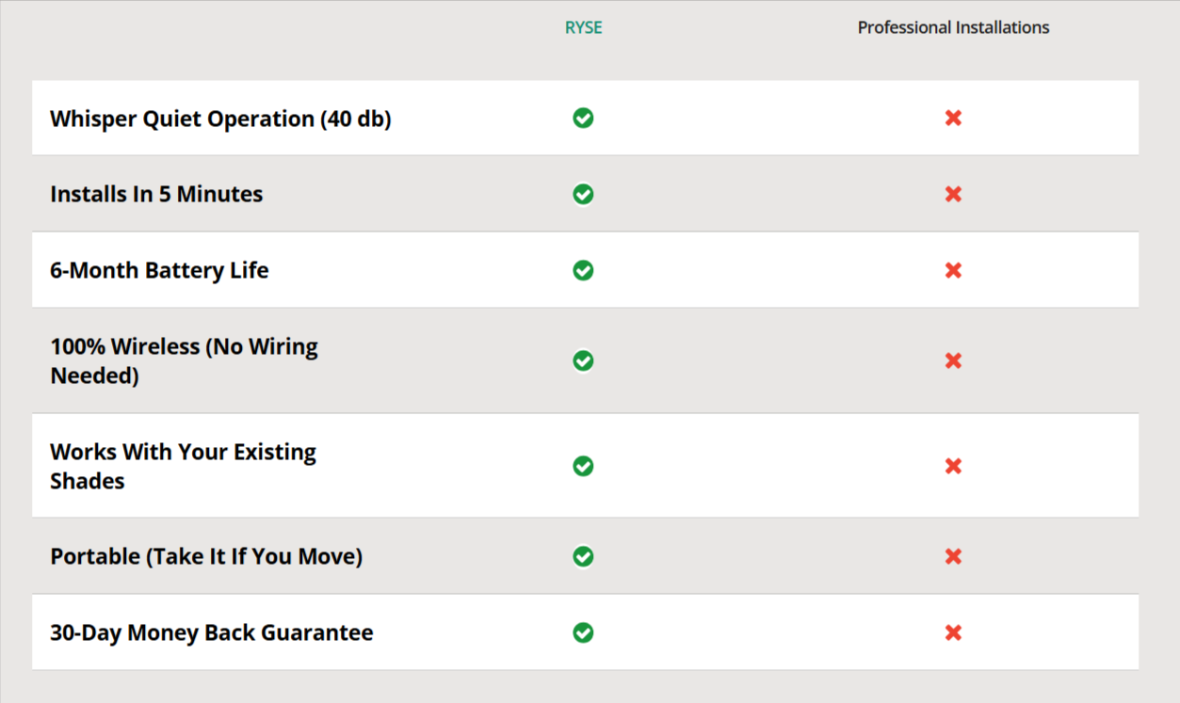Select the Whisper Quiet Operation (40 db) label
This screenshot has width=1180, height=703.
[x=220, y=119]
